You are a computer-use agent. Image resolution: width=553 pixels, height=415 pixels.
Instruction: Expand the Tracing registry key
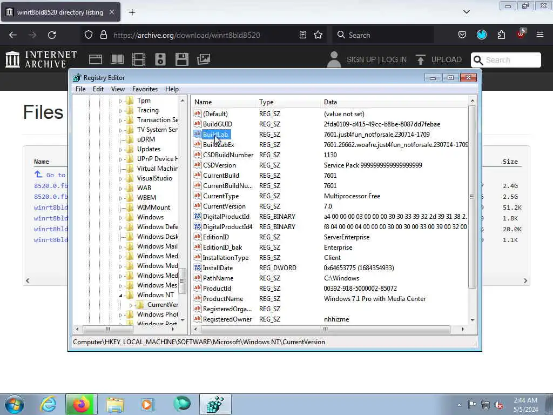coord(120,110)
